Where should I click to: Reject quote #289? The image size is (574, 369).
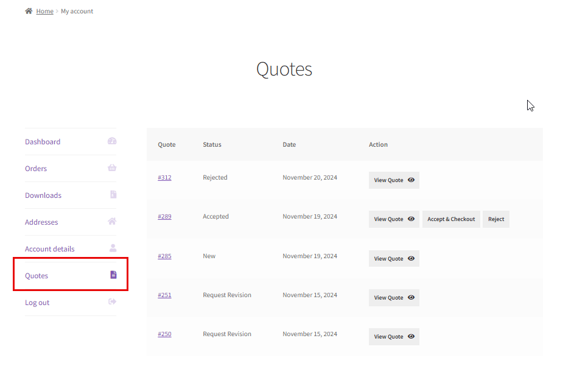point(495,219)
